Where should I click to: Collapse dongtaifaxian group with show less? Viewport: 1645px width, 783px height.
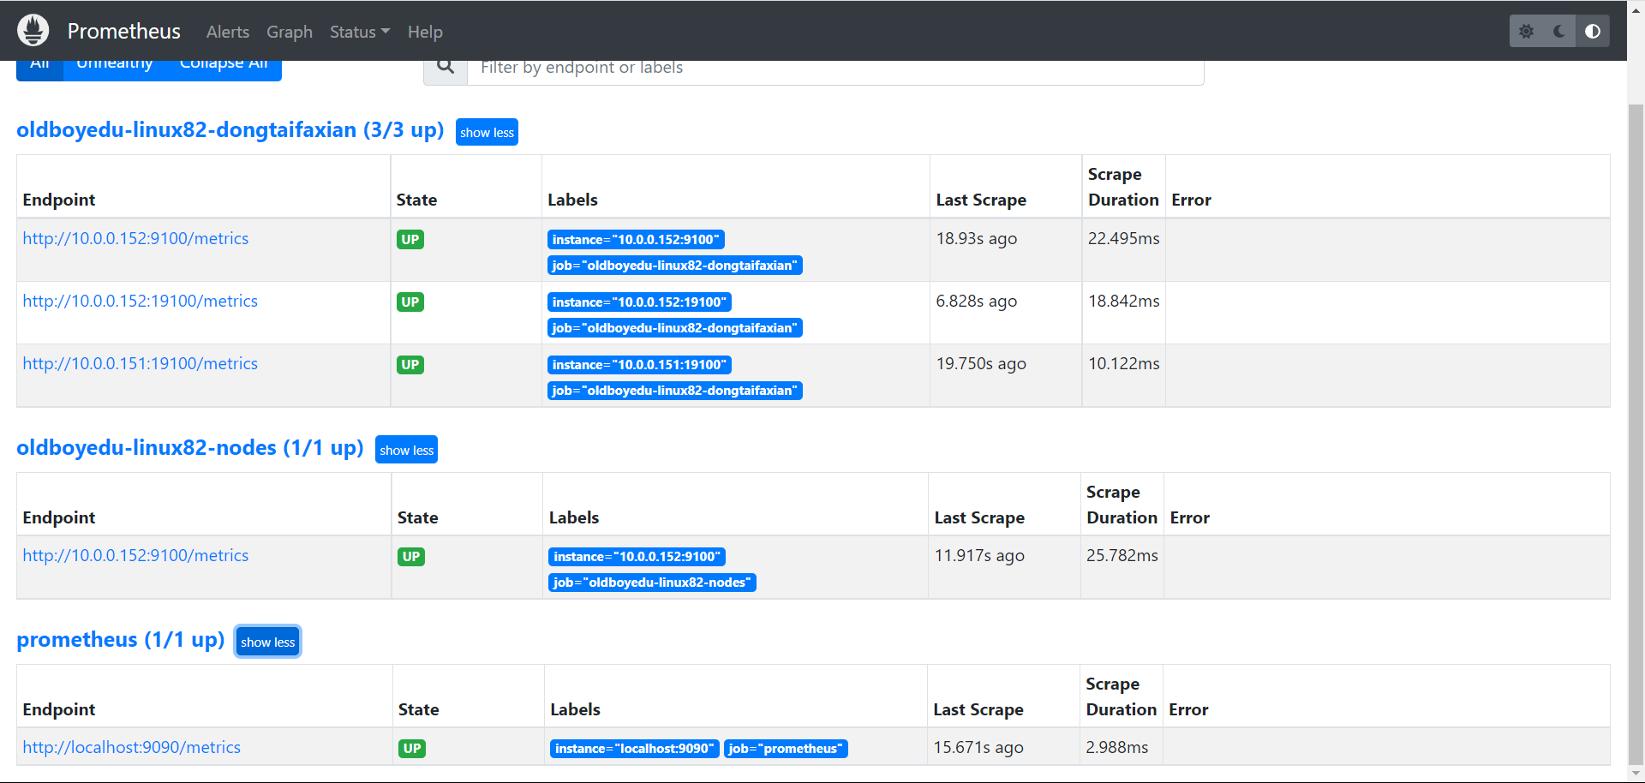[487, 132]
